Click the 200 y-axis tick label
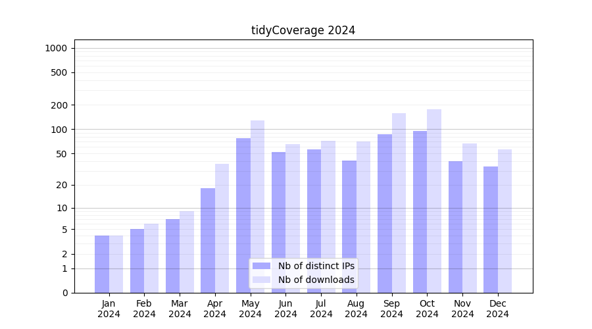The height and width of the screenshot is (329, 592). point(59,105)
